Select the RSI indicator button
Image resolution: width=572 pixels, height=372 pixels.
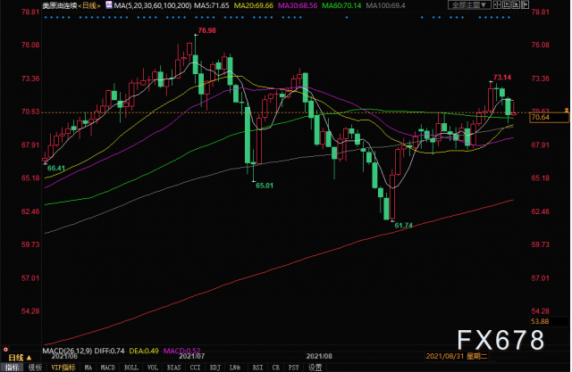point(257,368)
